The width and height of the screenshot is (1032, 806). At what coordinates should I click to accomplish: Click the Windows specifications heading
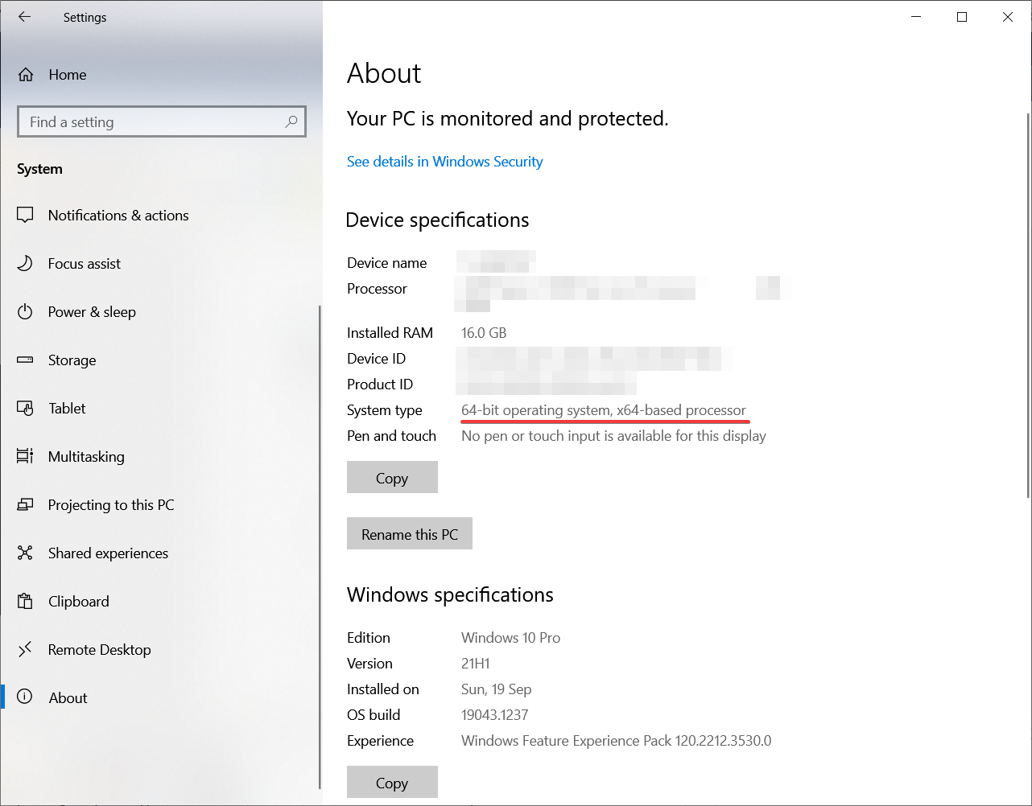pyautogui.click(x=450, y=595)
